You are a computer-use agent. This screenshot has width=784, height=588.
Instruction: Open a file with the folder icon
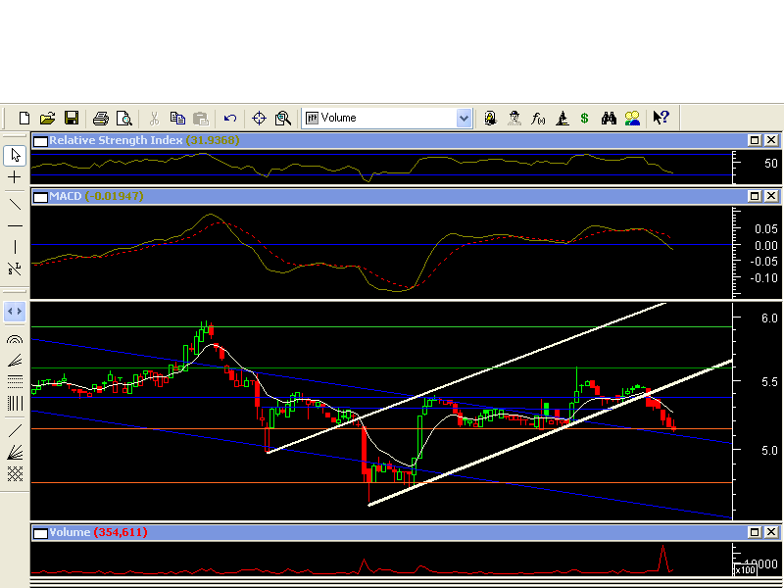[x=47, y=118]
